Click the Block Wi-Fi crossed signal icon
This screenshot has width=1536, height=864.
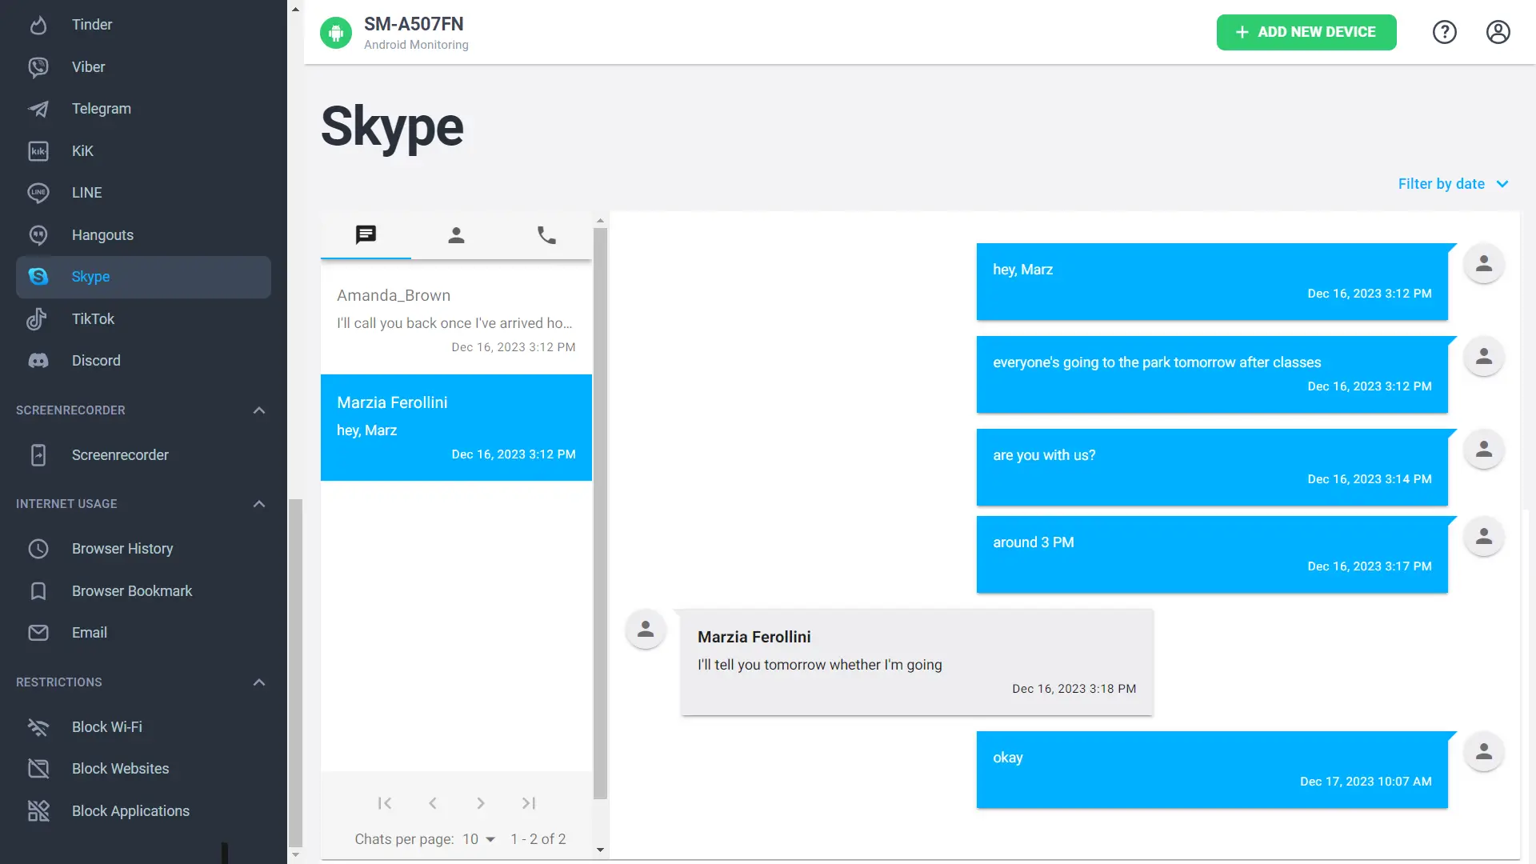point(38,727)
